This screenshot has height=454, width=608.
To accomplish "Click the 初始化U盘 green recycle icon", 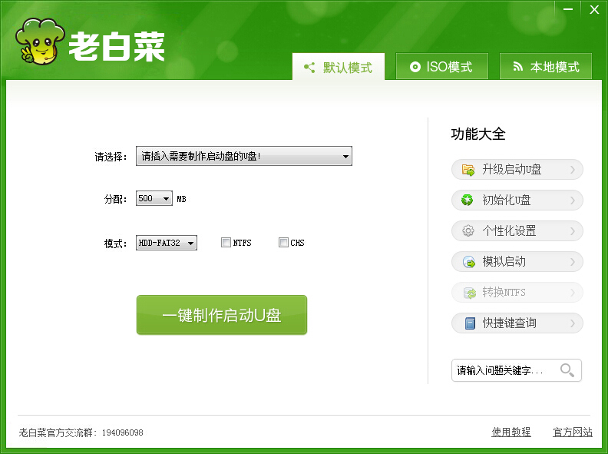I will point(468,200).
